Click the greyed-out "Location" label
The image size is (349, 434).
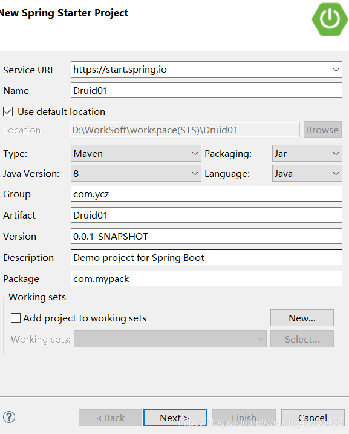(x=22, y=130)
